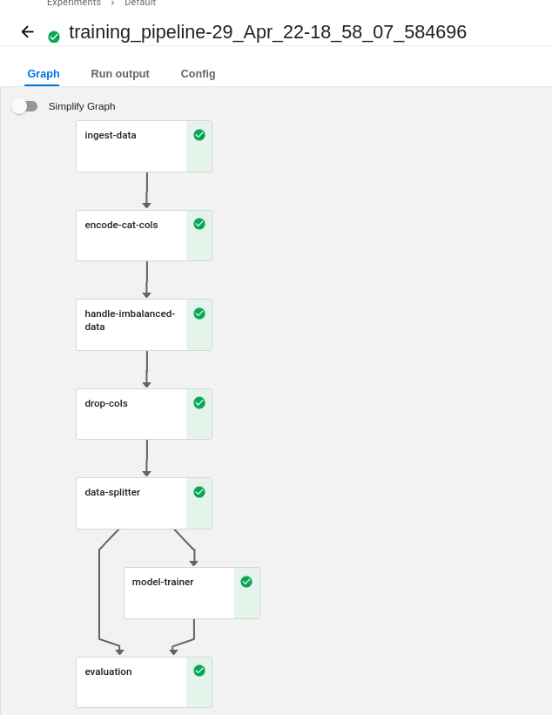The width and height of the screenshot is (552, 715).
Task: Switch to the Graph tab
Action: click(x=43, y=74)
